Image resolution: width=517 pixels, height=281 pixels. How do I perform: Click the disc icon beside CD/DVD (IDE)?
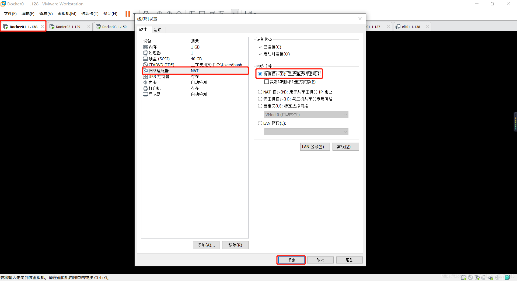click(145, 65)
